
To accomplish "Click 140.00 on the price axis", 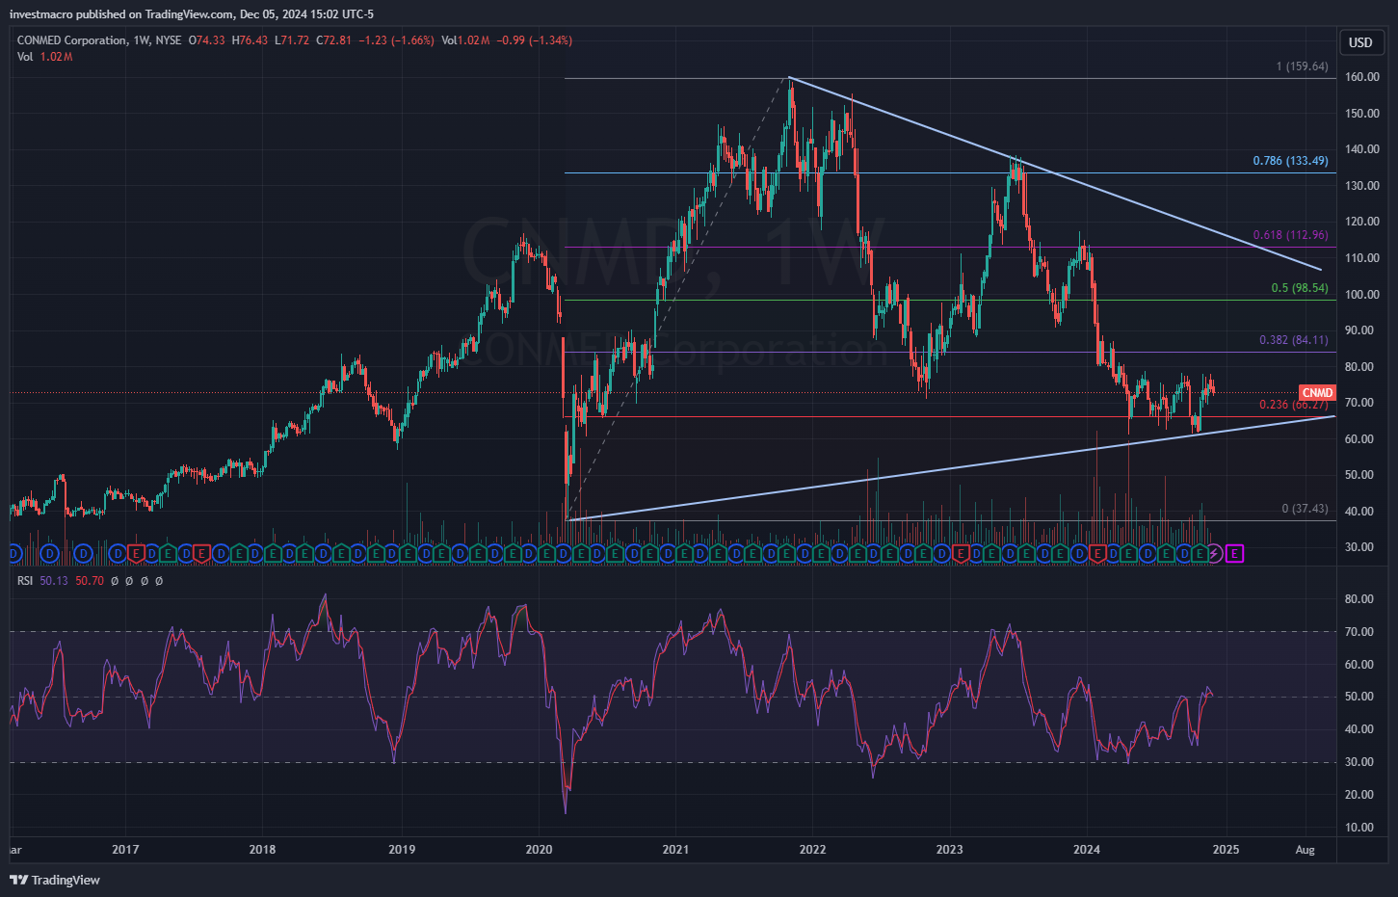I will [x=1362, y=149].
